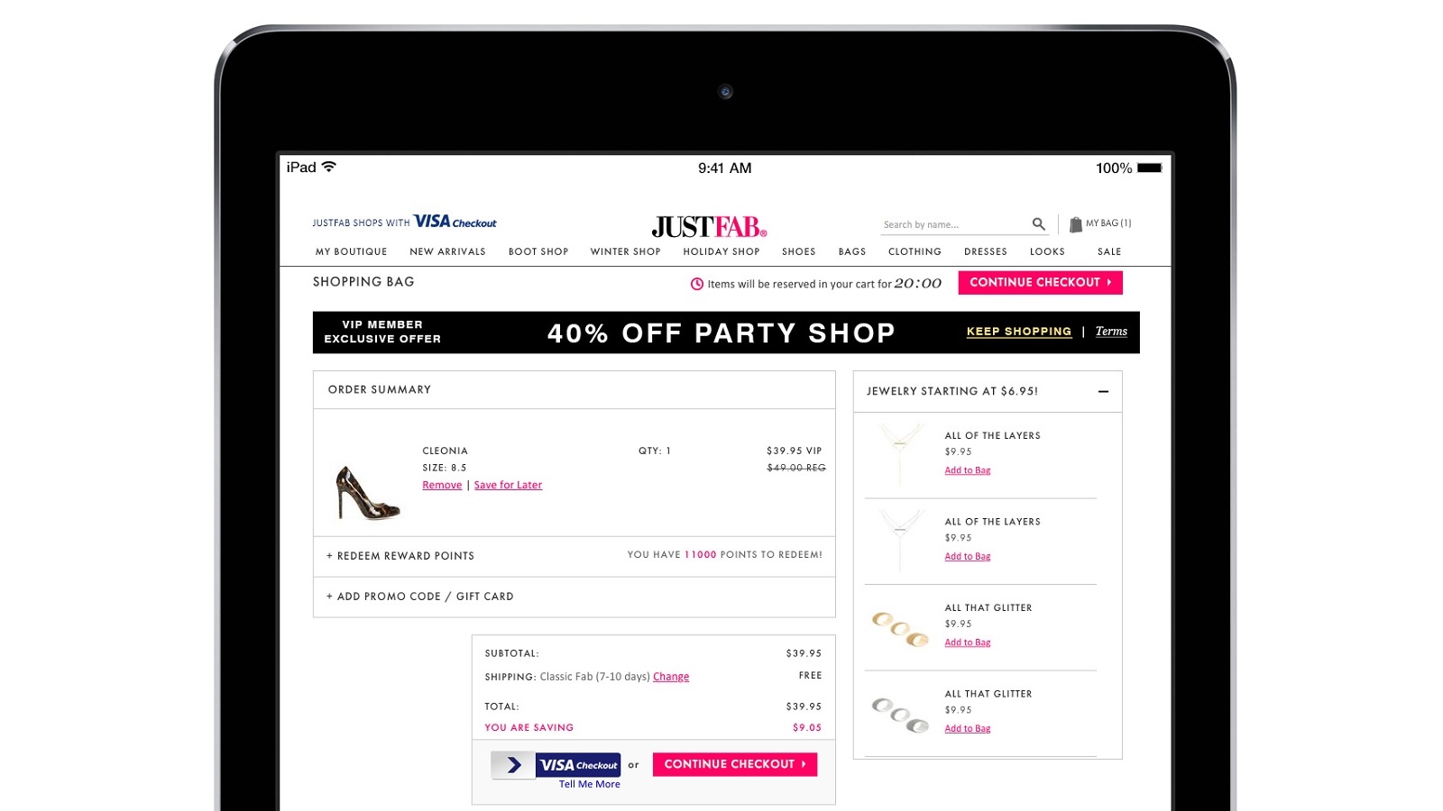Click Keep Shopping in the banner
Viewport: 1443px width, 811px height.
(1018, 332)
